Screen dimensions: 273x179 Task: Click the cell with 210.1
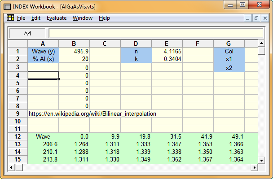[x=43, y=152]
